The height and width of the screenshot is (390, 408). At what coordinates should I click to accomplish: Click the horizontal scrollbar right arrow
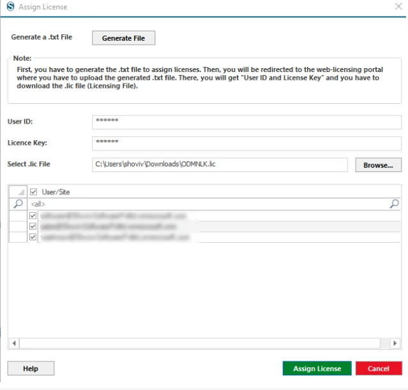pos(395,343)
